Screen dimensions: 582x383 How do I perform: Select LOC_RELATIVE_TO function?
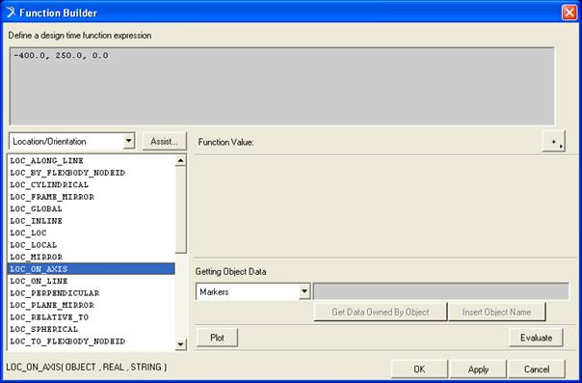point(91,317)
